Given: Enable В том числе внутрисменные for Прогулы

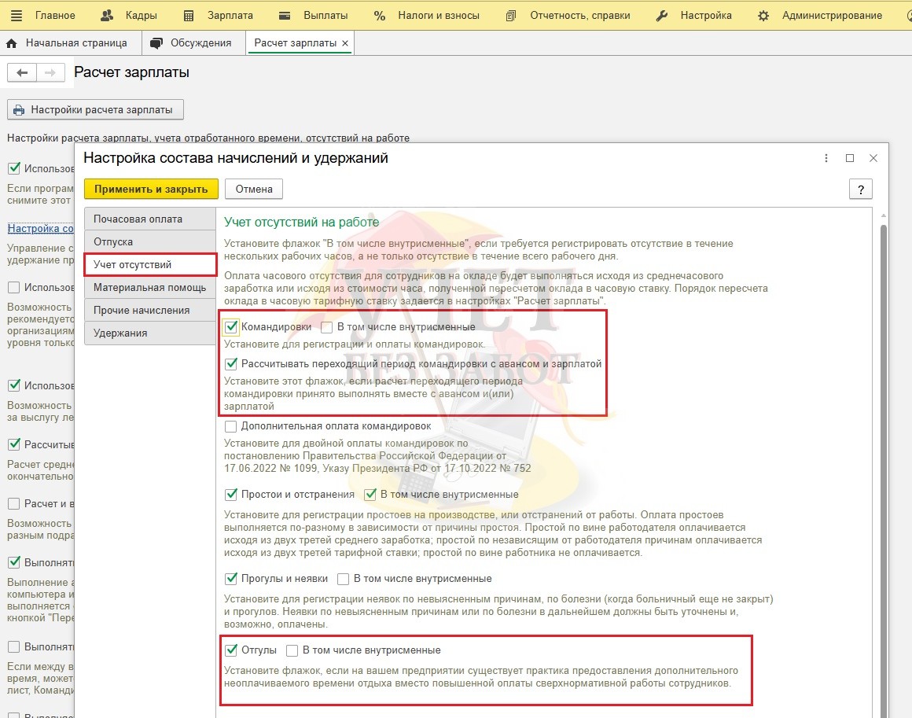Looking at the screenshot, I should (343, 579).
